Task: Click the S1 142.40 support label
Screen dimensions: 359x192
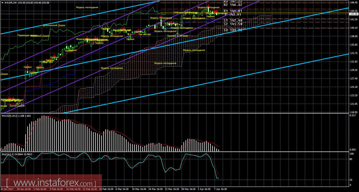Action: 233,20
